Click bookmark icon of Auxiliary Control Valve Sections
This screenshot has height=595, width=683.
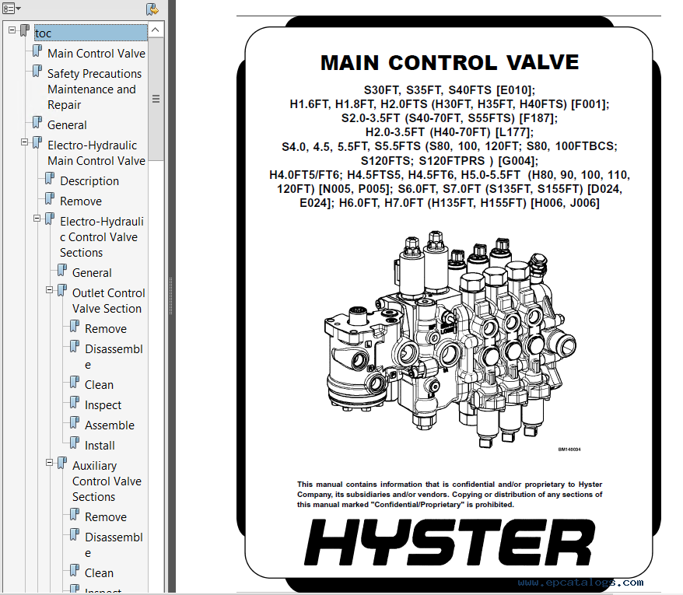coord(62,464)
